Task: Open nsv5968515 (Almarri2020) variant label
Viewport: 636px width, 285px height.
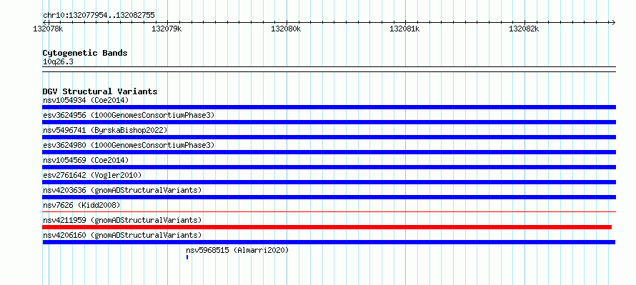Action: [x=237, y=250]
